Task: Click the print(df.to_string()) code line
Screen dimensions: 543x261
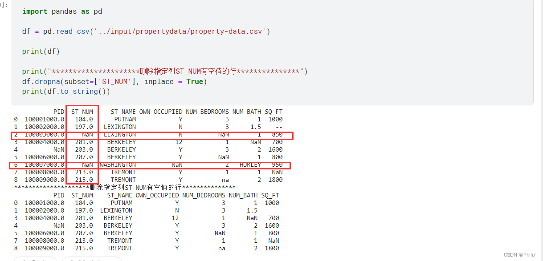Action: tap(66, 91)
